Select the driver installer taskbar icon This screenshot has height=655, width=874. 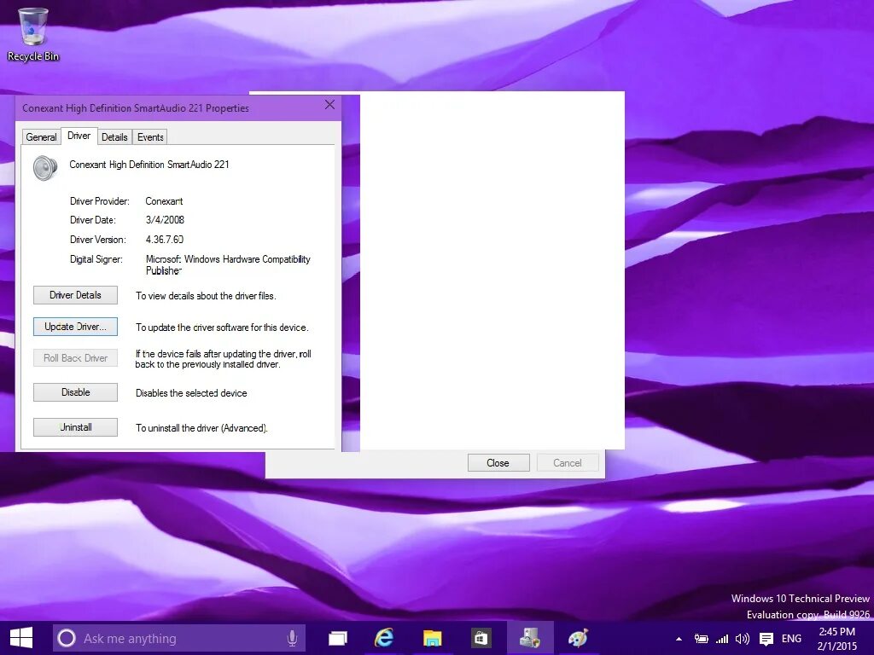[530, 637]
